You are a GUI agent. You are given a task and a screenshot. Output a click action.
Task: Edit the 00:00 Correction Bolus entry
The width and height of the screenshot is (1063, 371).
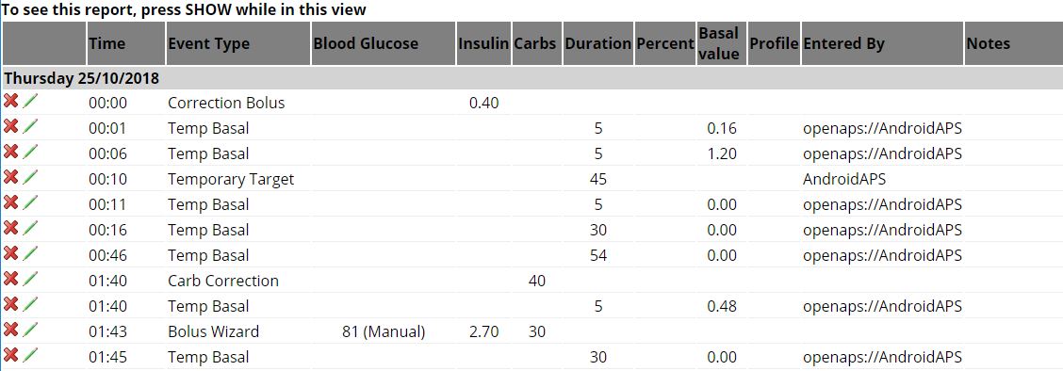(30, 101)
